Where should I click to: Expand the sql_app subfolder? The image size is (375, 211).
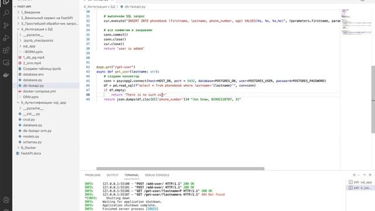click(20, 46)
